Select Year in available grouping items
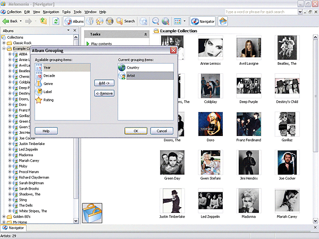This screenshot has width=319, height=239. pos(47,68)
